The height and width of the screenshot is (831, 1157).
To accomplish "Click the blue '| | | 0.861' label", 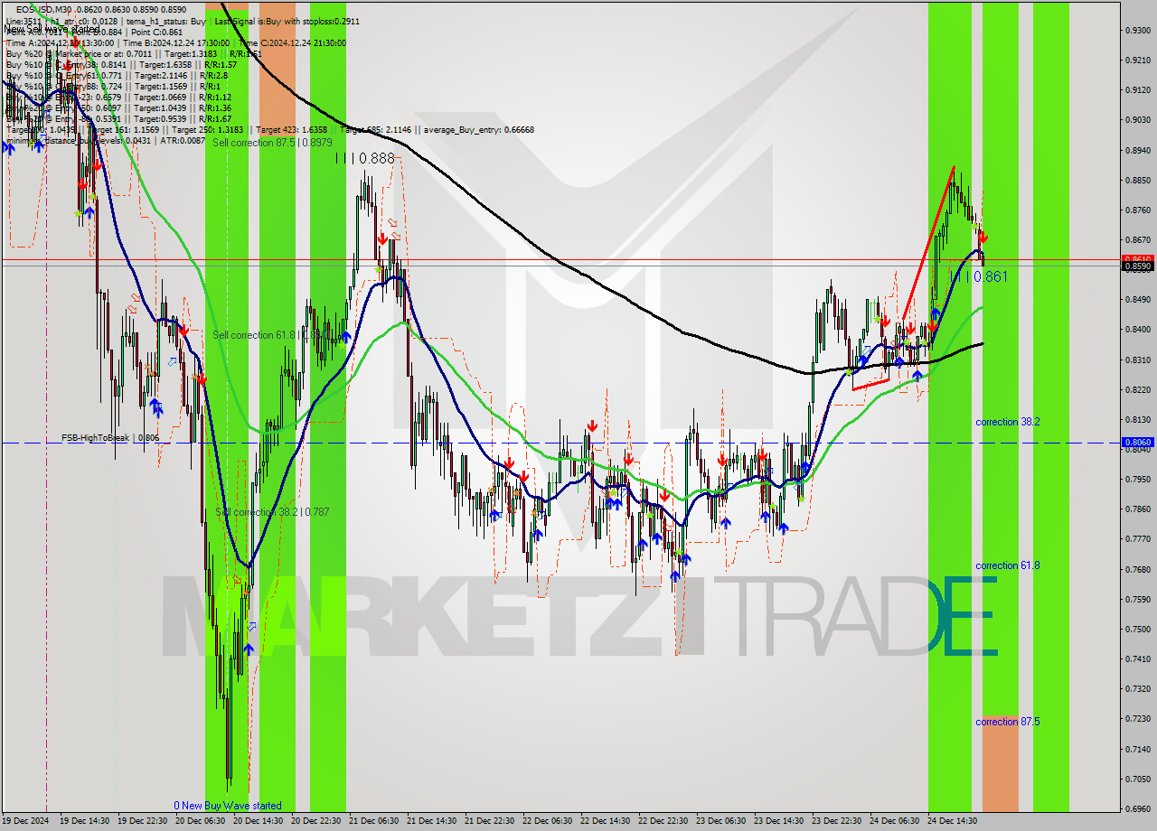I will click(978, 276).
